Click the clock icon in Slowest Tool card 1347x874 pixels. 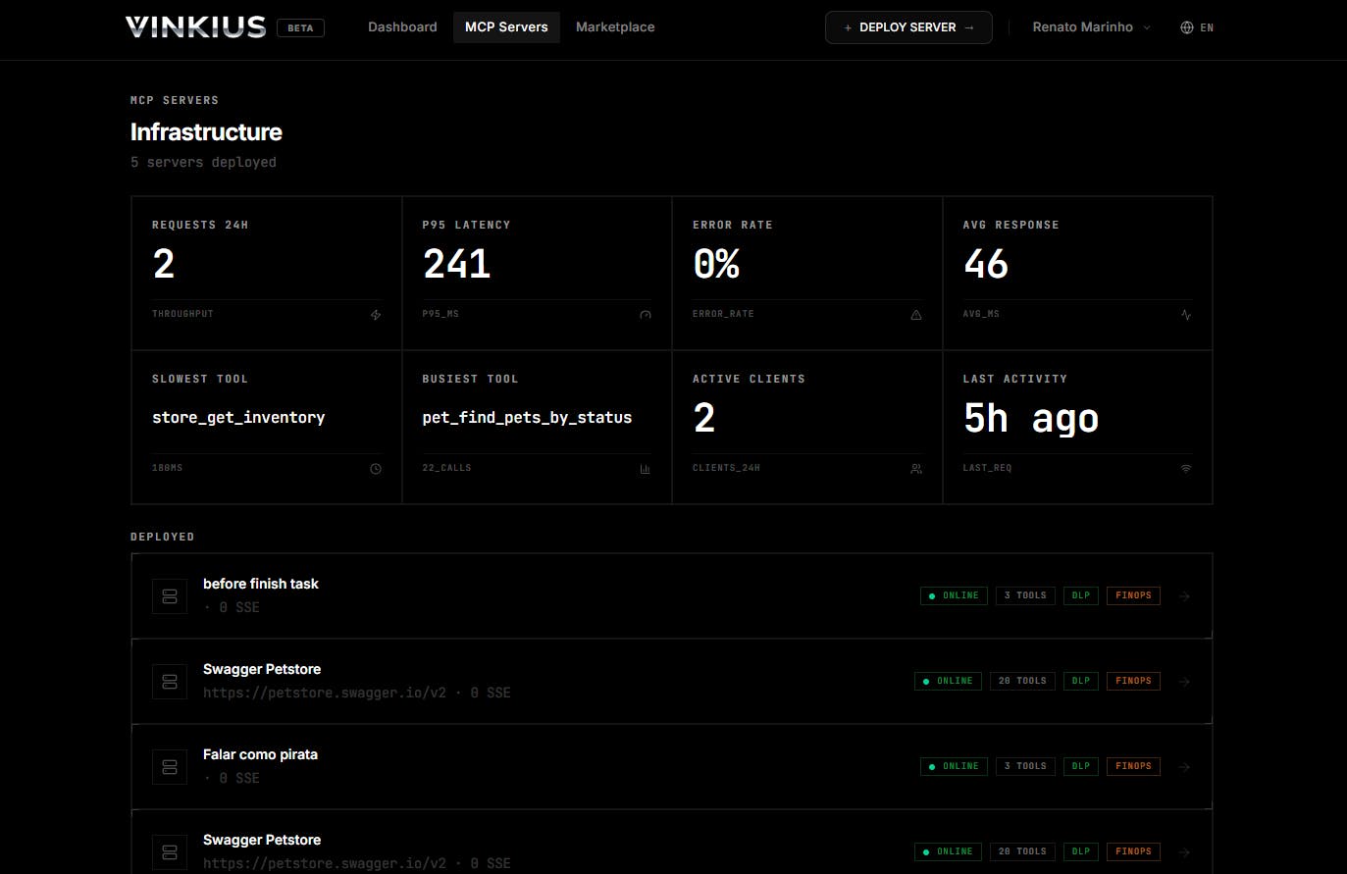point(376,469)
